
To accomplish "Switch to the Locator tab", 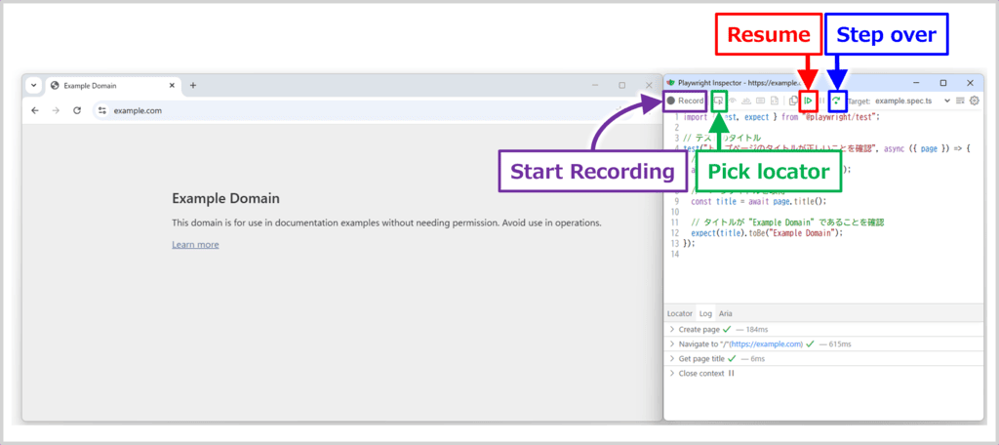I will (680, 313).
